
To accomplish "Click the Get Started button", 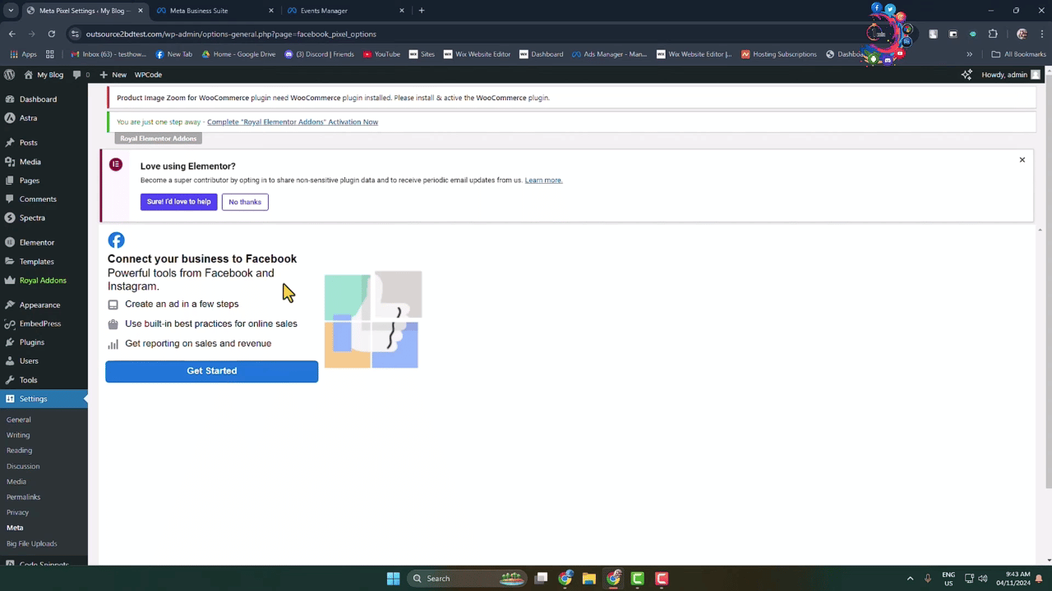I will click(211, 371).
